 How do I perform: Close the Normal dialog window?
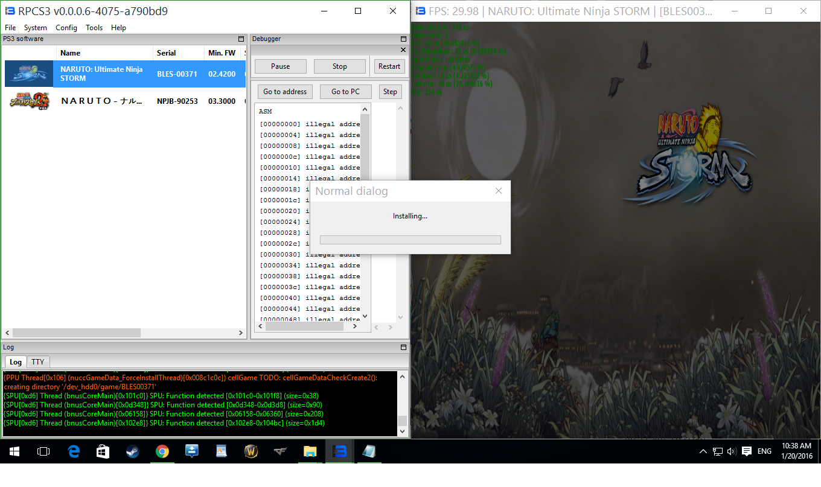pos(499,191)
